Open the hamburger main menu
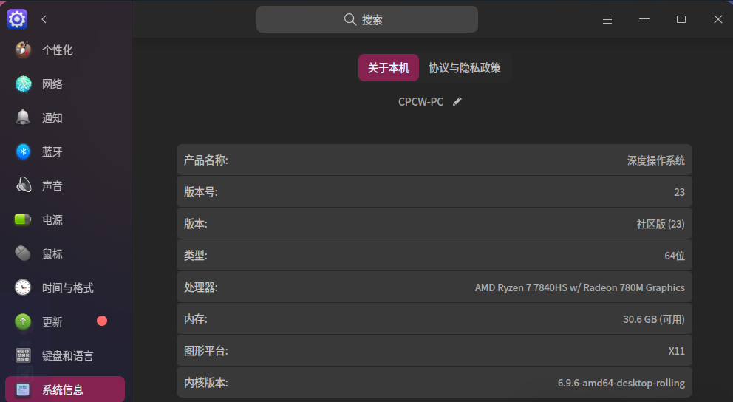This screenshot has width=733, height=402. pos(607,20)
